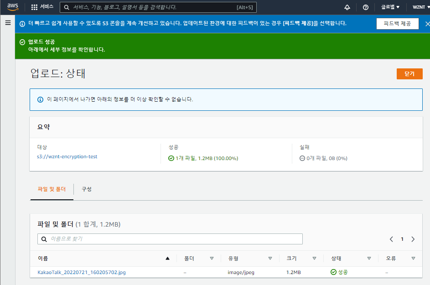Image resolution: width=430 pixels, height=285 pixels.
Task: Switch to the 파일 및 폴더 tab
Action: pyautogui.click(x=52, y=189)
